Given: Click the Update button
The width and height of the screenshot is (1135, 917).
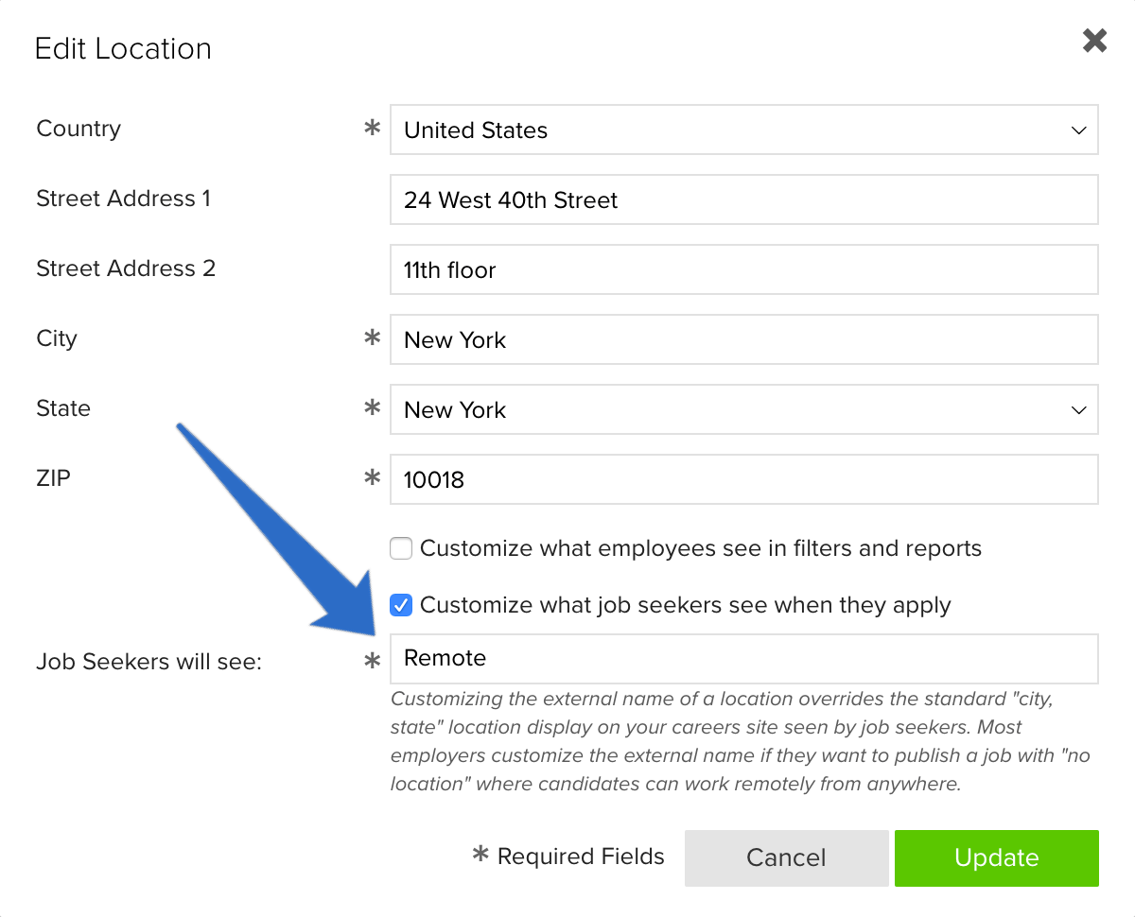Looking at the screenshot, I should point(996,857).
